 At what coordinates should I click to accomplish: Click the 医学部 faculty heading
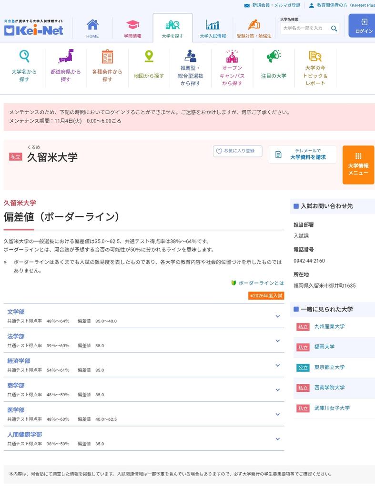coord(16,410)
